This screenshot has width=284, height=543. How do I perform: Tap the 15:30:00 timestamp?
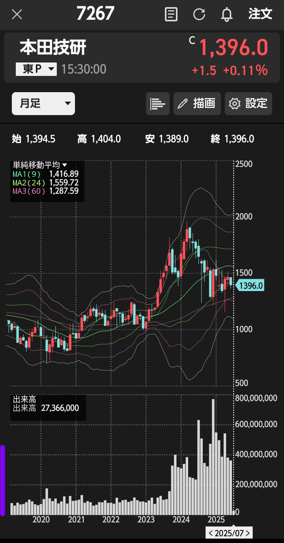[84, 69]
